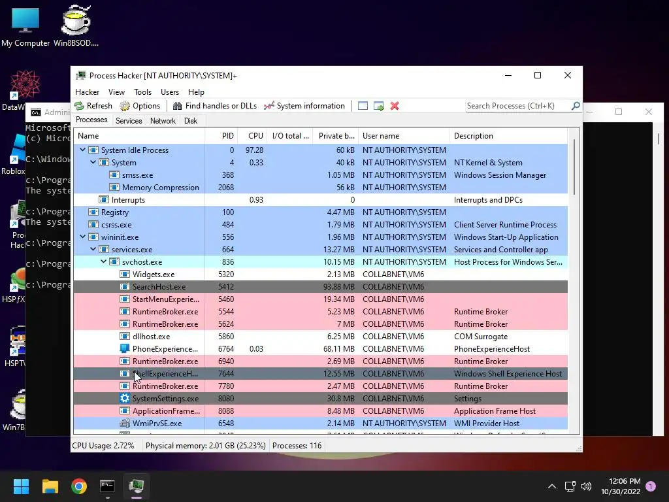This screenshot has width=669, height=502.
Task: Collapse the svchost.exe tree node
Action: coord(104,261)
